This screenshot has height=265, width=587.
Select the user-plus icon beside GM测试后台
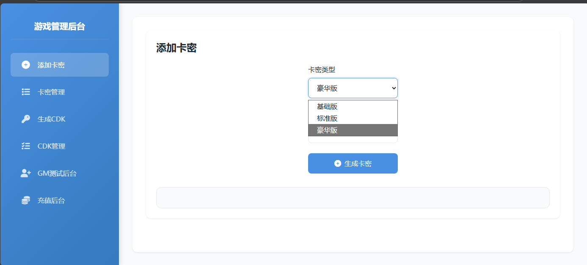pyautogui.click(x=26, y=173)
